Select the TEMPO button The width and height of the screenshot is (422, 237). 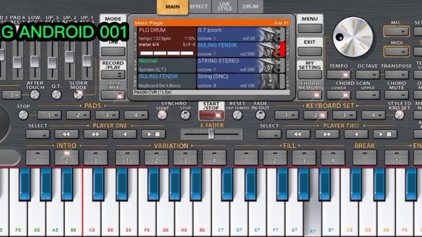pyautogui.click(x=338, y=74)
